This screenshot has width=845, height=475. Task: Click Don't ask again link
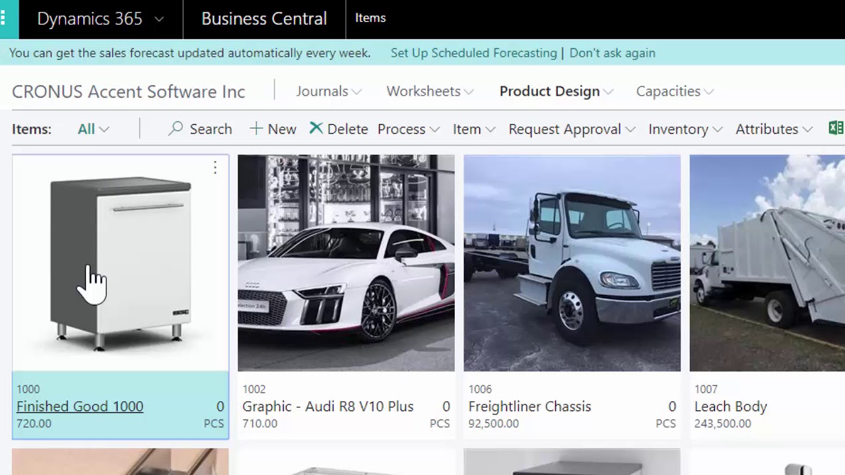click(612, 53)
